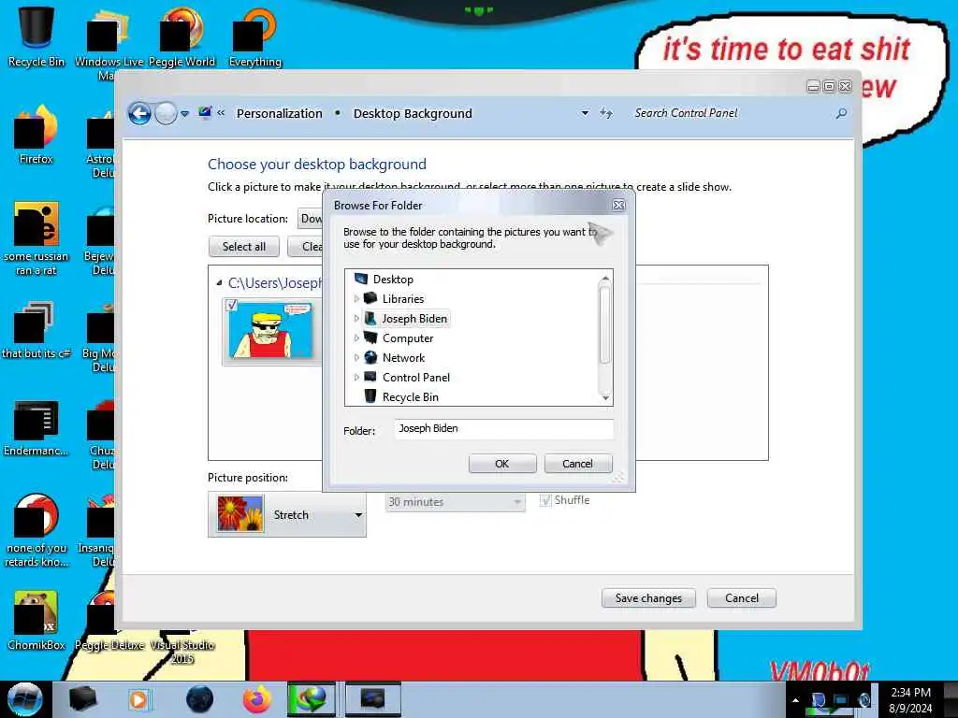The height and width of the screenshot is (718, 958).
Task: Click the Back arrow in Control Panel
Action: (x=139, y=113)
